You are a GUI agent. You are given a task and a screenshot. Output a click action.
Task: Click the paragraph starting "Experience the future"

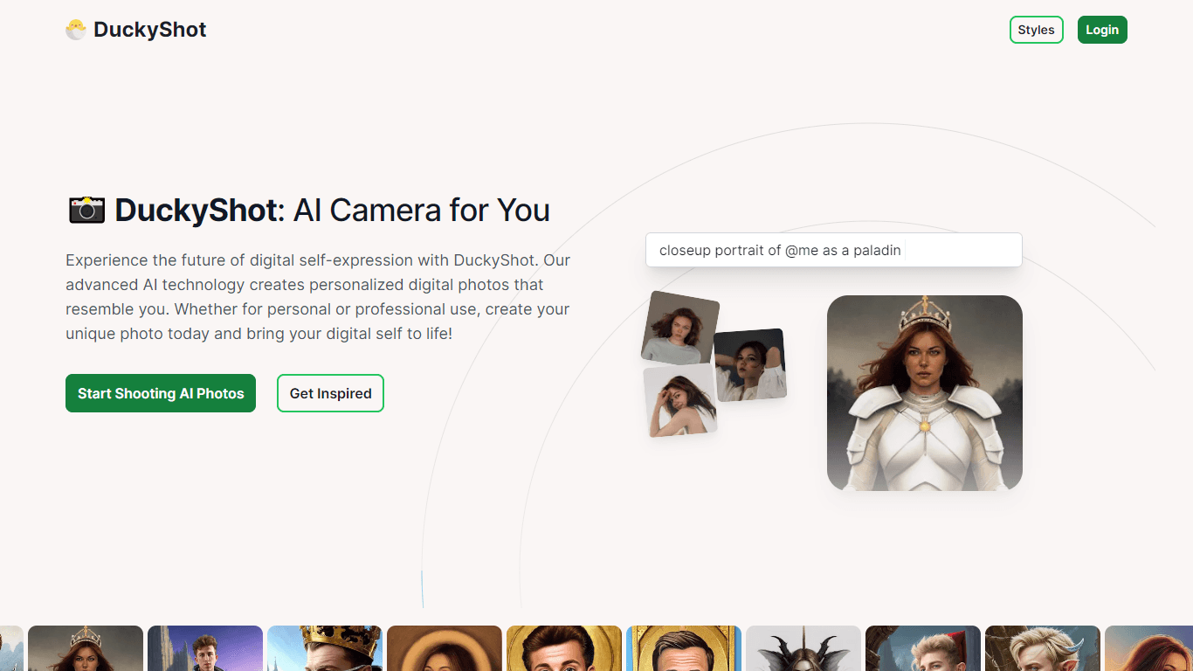tap(318, 297)
